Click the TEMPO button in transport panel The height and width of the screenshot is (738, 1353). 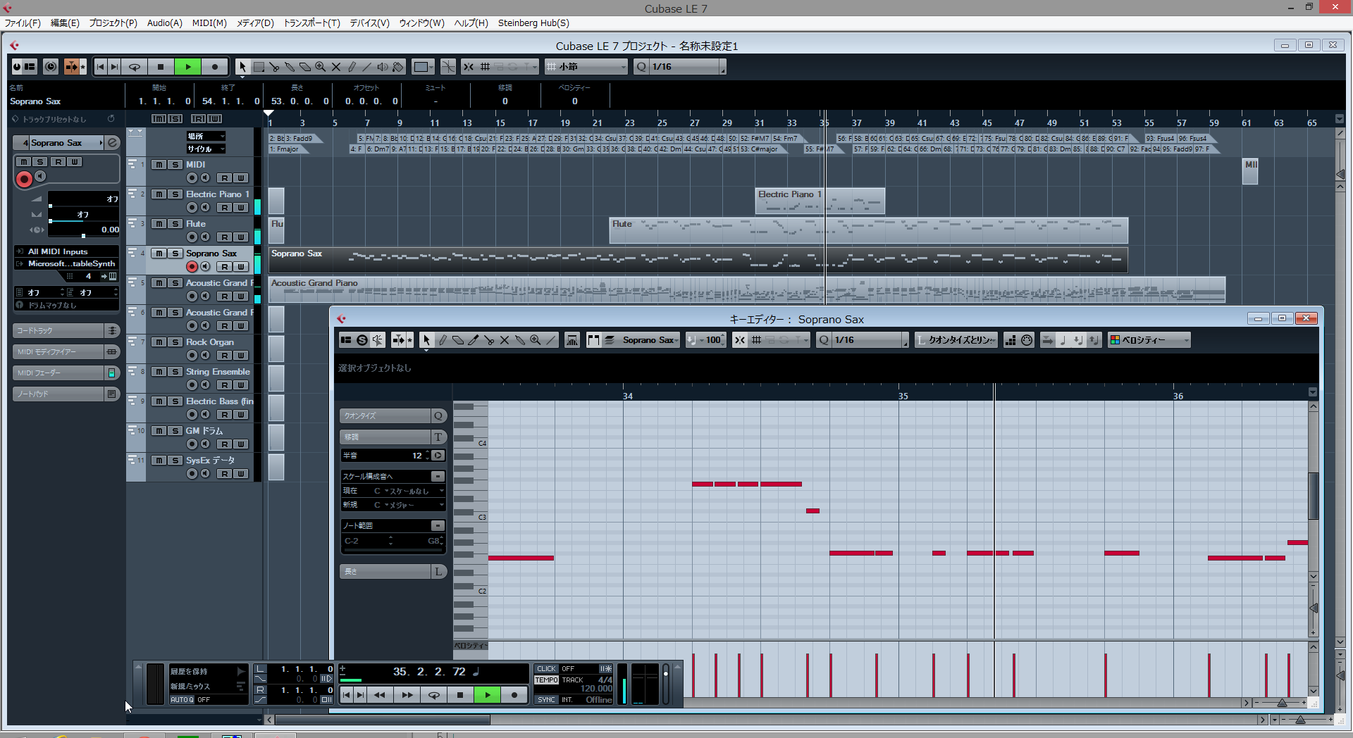pyautogui.click(x=546, y=680)
